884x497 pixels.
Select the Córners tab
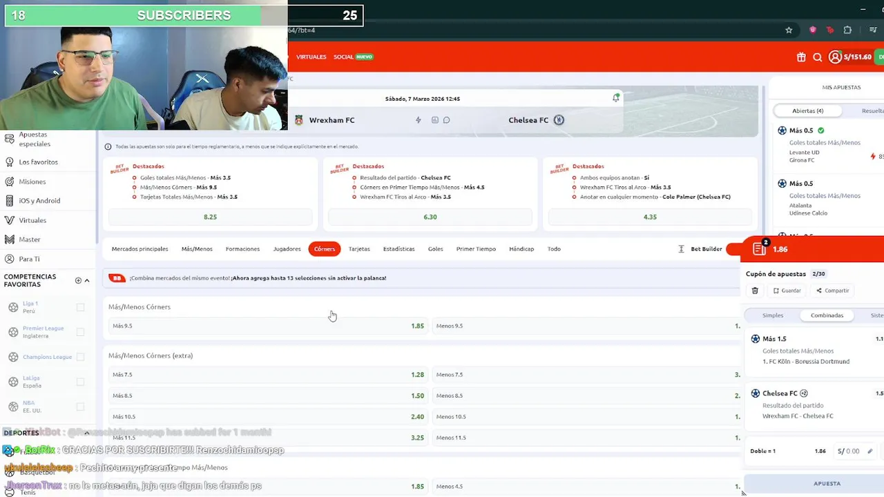pyautogui.click(x=325, y=249)
